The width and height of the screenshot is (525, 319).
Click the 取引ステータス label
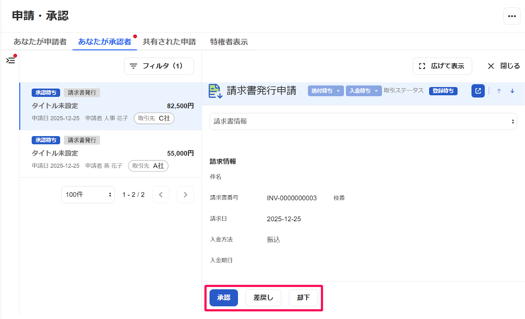click(404, 91)
